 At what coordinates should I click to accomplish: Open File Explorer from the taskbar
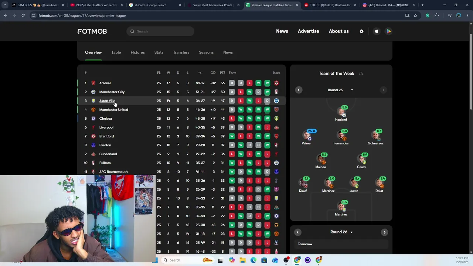tap(242, 260)
